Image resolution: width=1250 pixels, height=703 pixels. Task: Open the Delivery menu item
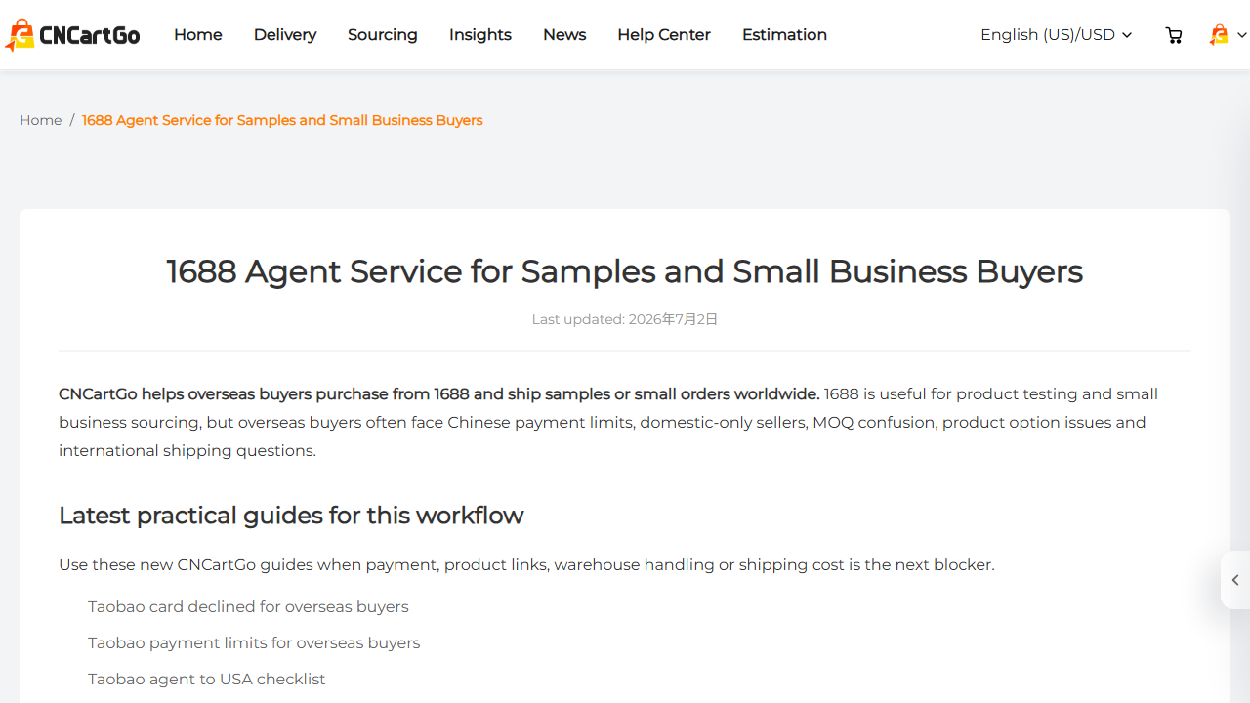coord(285,35)
